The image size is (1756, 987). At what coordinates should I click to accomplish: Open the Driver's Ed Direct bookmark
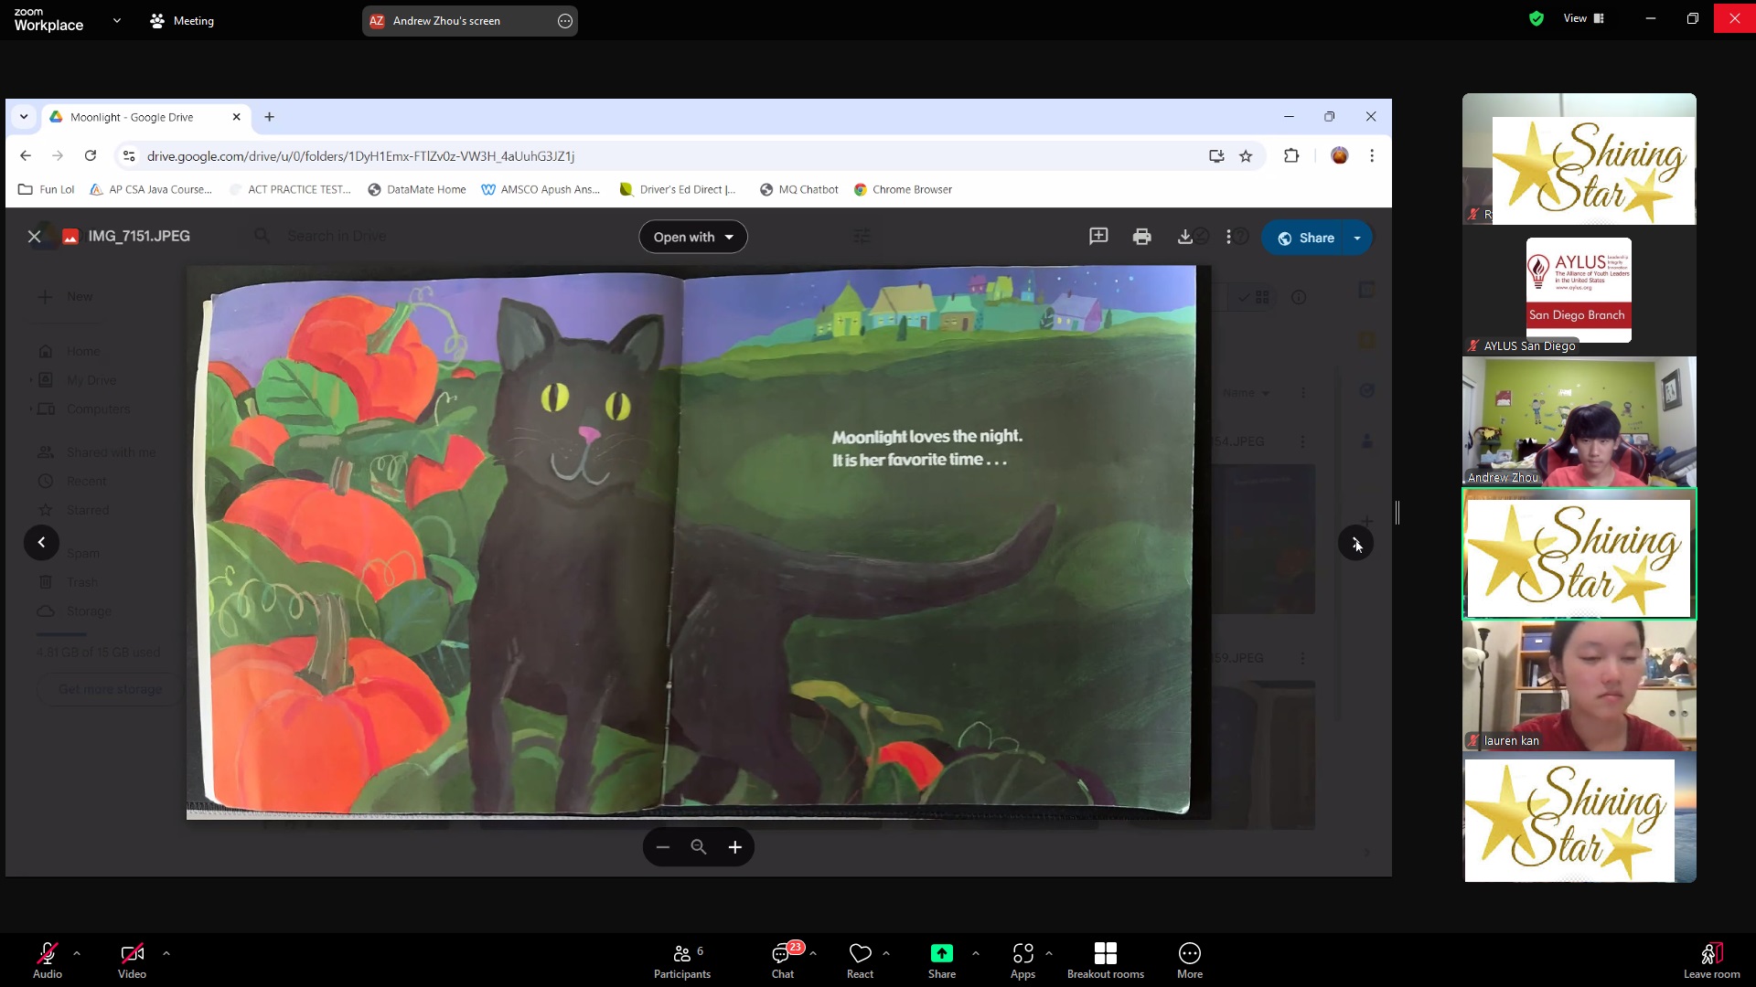pyautogui.click(x=678, y=189)
